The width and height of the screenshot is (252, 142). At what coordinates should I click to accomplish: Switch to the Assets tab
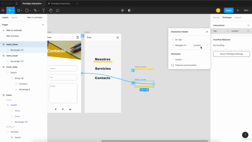14,17
